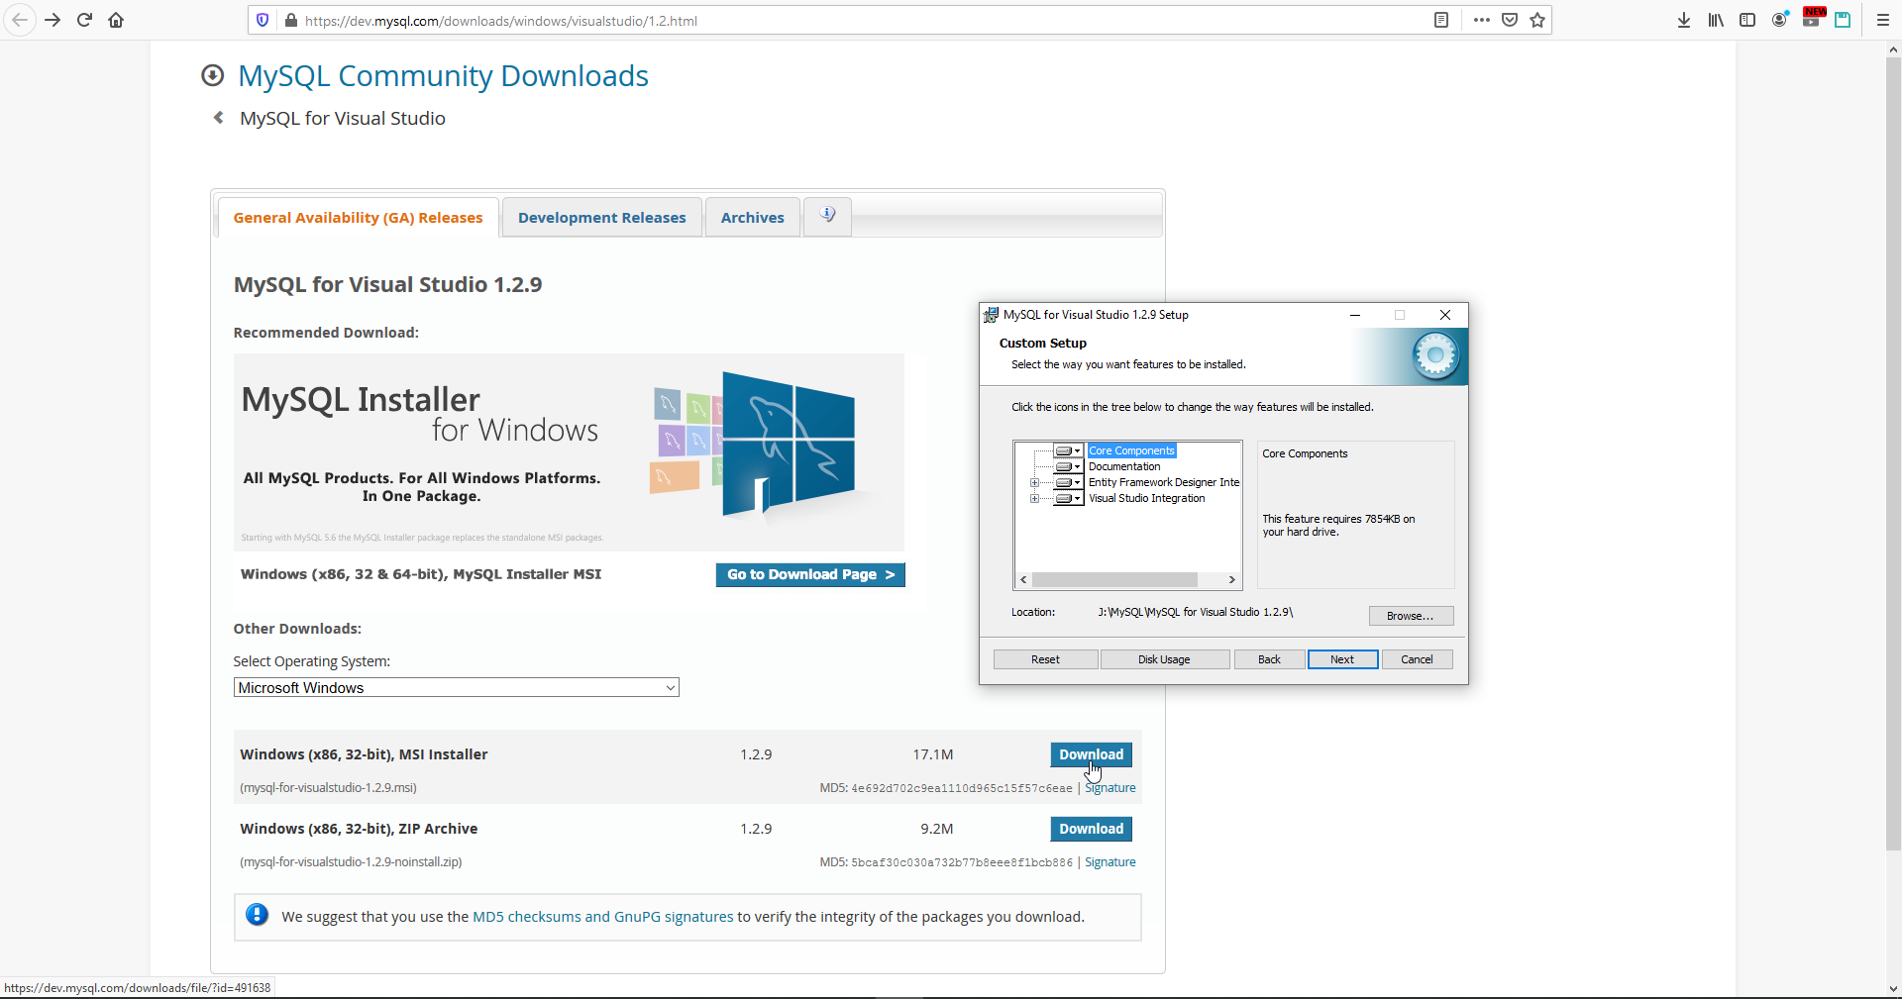
Task: Click feature tree horizontal scrollbar right arrow
Action: [1232, 580]
